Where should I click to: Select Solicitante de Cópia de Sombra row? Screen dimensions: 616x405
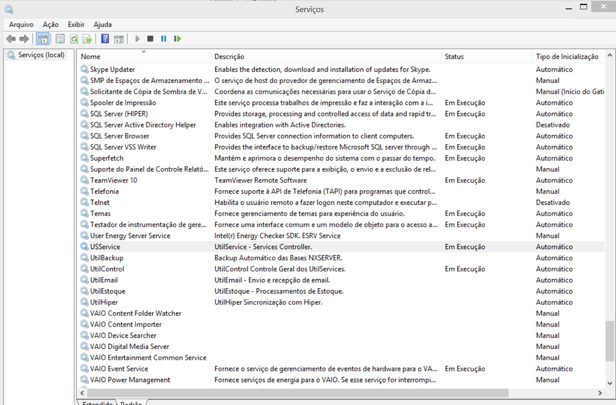341,91
